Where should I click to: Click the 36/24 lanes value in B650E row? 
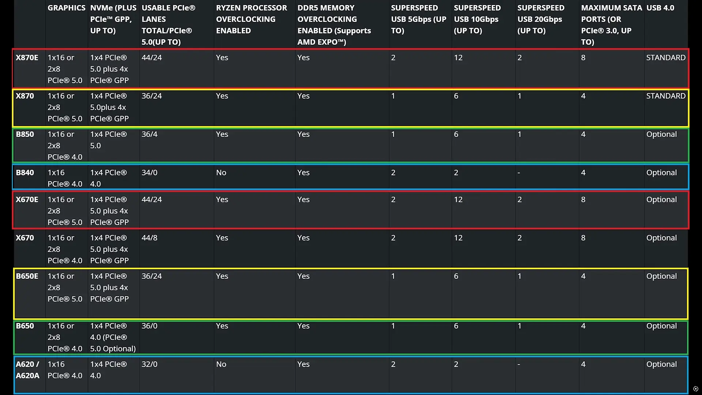pyautogui.click(x=152, y=276)
